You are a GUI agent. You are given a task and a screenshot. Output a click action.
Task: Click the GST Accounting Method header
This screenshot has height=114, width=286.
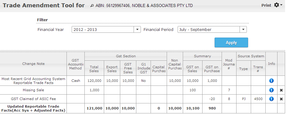(x=76, y=64)
